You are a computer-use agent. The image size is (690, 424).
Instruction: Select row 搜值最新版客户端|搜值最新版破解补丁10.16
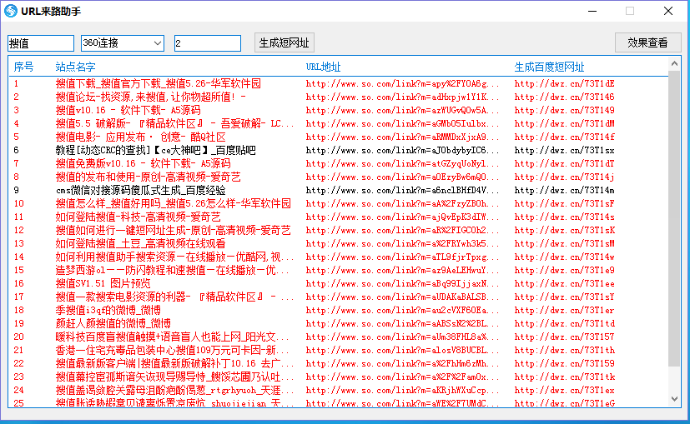tap(338, 363)
